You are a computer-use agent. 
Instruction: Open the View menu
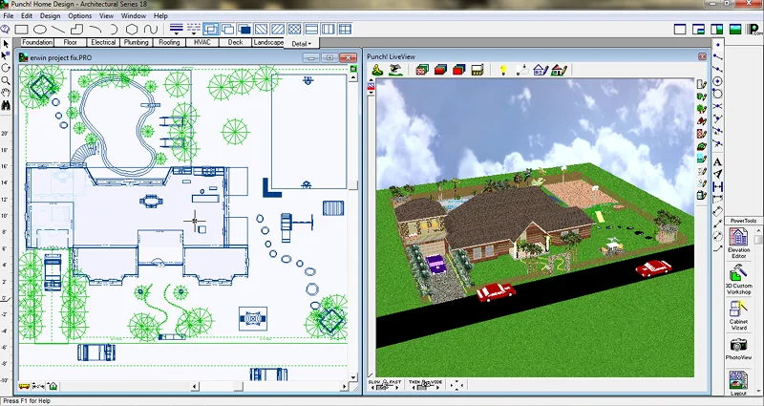[x=106, y=15]
